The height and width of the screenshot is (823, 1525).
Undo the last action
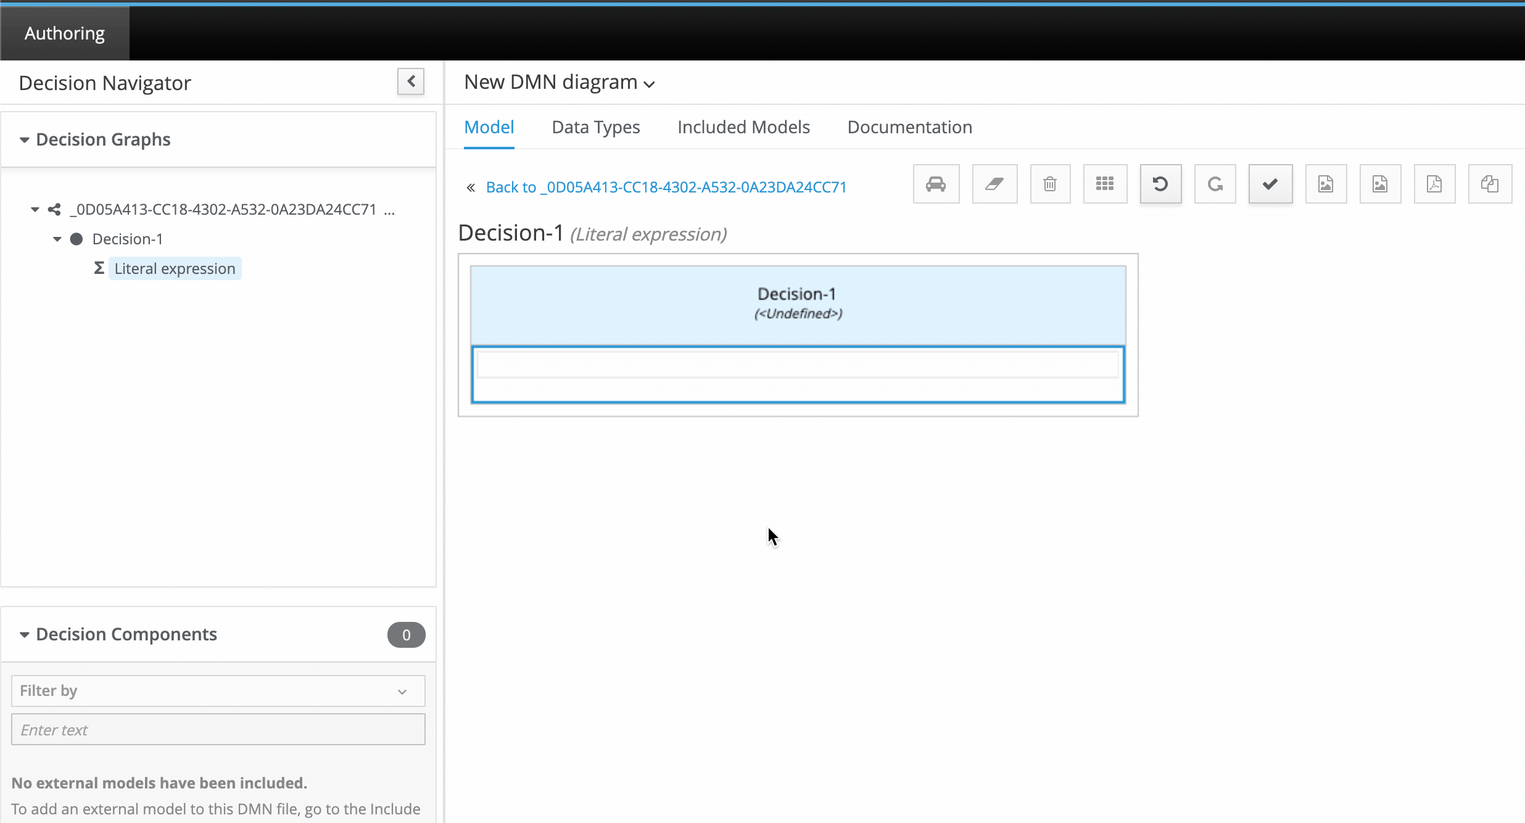point(1160,184)
